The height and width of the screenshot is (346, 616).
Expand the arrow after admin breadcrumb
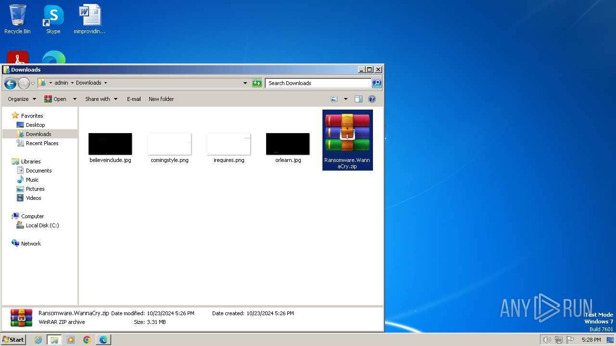73,83
